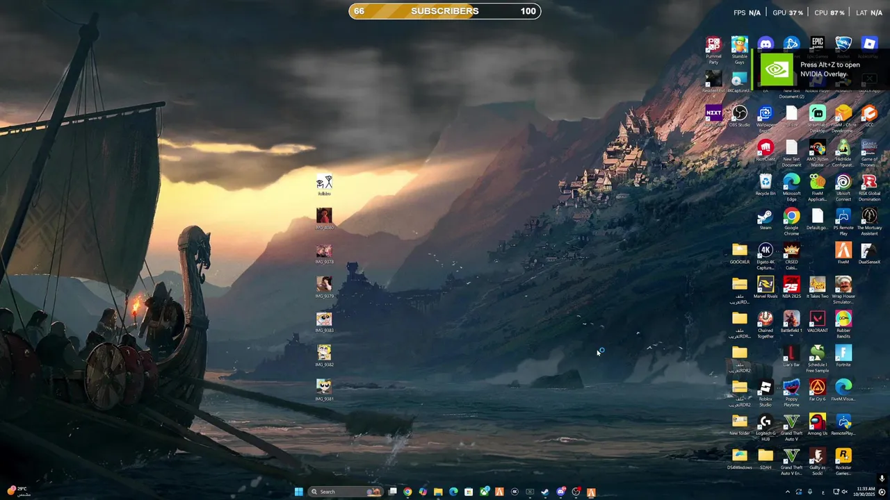
Task: Open Steam from the taskbar
Action: (x=545, y=492)
